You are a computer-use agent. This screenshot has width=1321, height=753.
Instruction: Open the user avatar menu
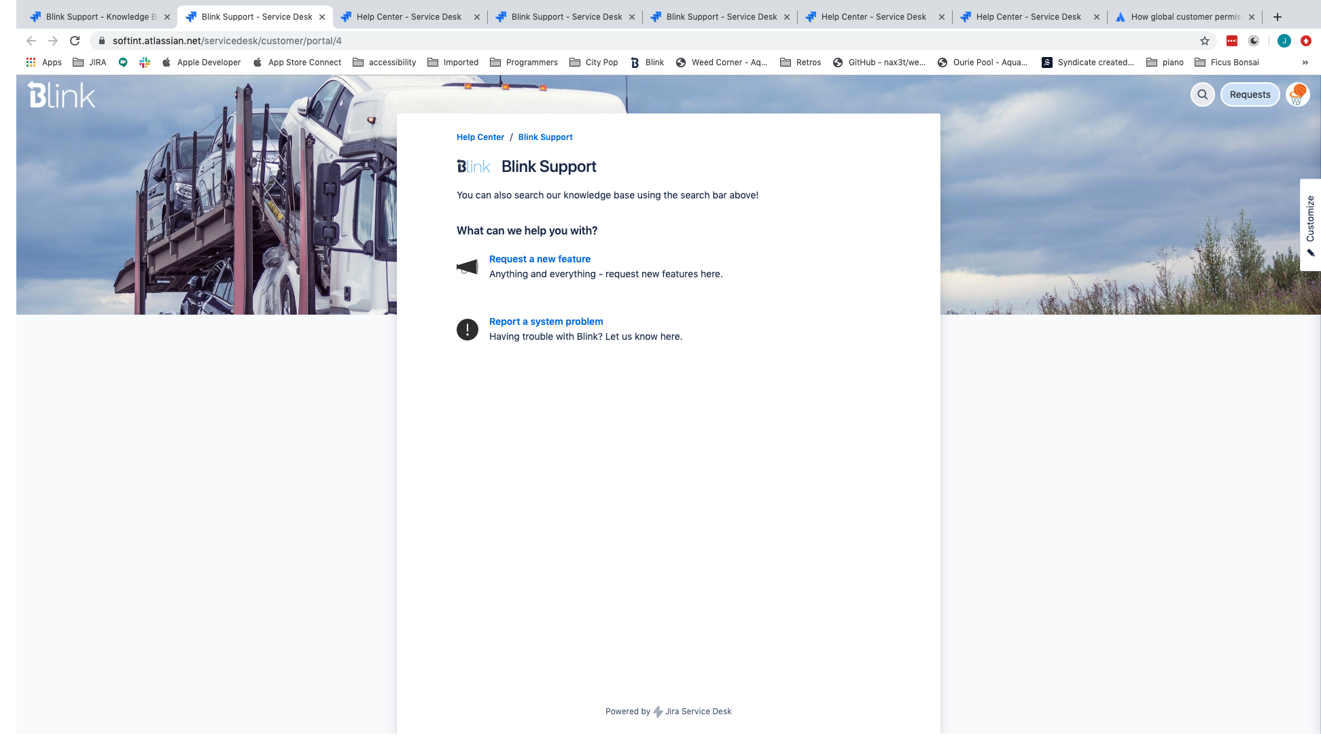(x=1297, y=94)
